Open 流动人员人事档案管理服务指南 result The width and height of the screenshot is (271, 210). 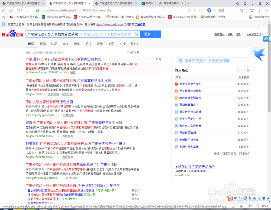(x=49, y=102)
